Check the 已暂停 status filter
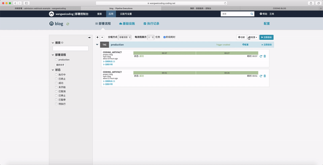 (56, 100)
